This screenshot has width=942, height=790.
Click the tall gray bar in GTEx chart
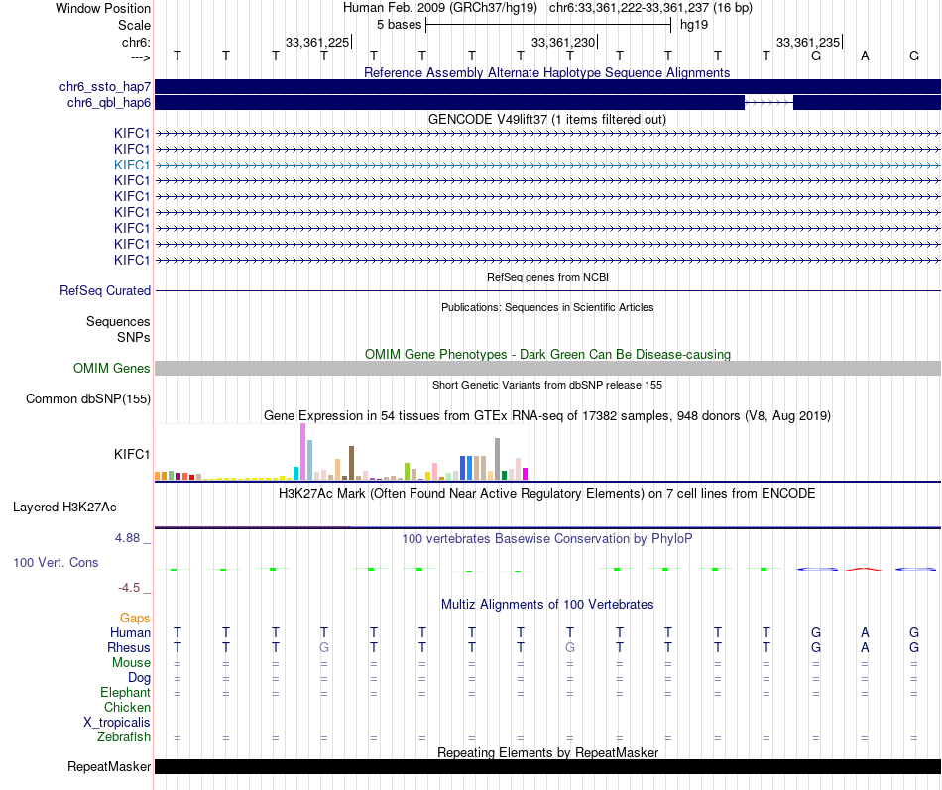pyautogui.click(x=498, y=459)
